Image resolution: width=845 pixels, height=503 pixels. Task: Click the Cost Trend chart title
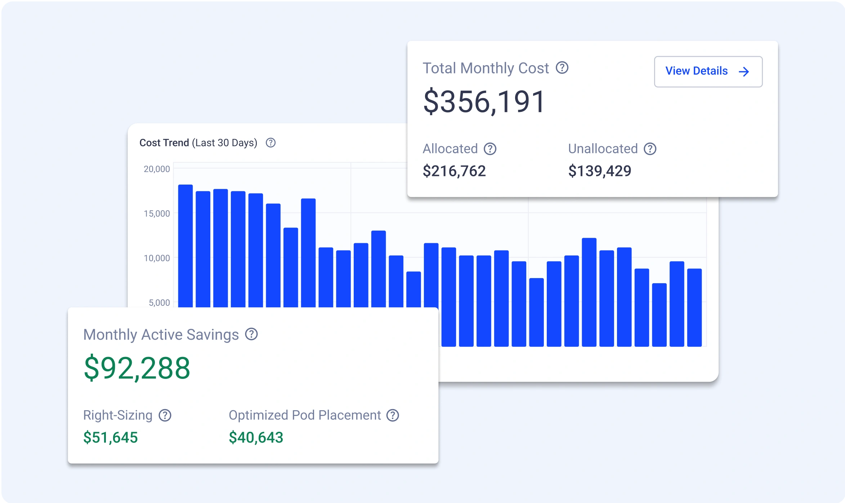(x=198, y=143)
